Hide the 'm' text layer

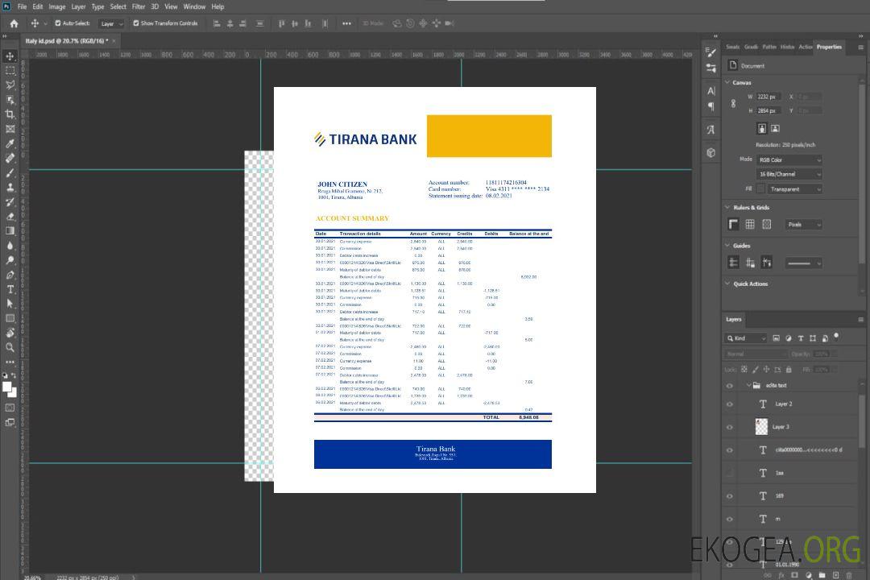click(x=730, y=519)
